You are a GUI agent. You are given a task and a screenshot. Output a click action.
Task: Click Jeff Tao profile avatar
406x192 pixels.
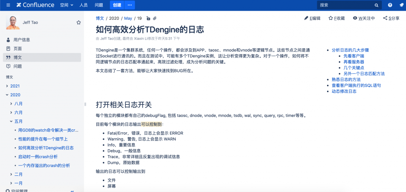(13, 23)
